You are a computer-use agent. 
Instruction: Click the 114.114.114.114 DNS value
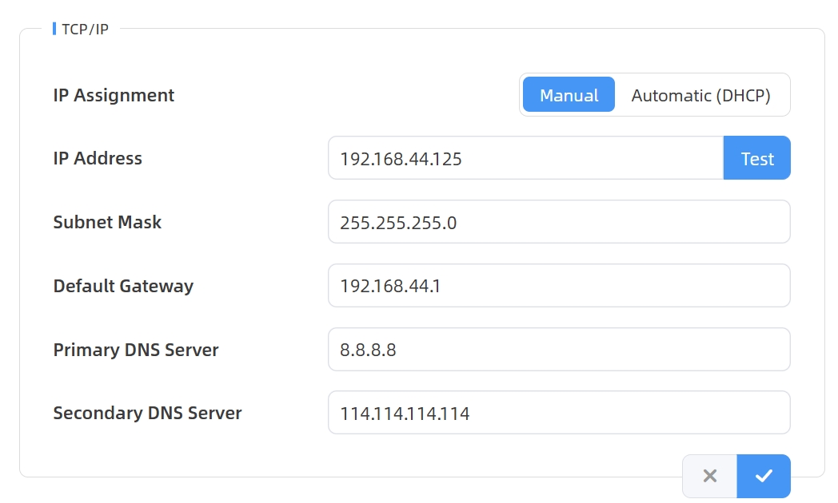(x=405, y=414)
